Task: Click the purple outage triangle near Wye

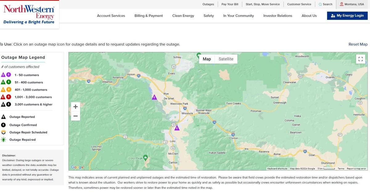Action: [154, 97]
